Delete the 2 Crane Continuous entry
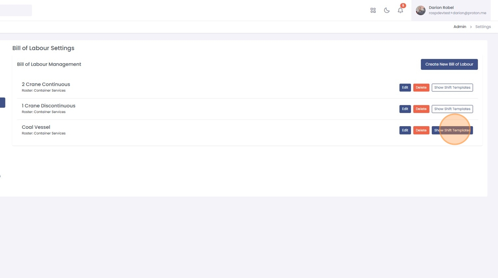The height and width of the screenshot is (278, 498). point(421,87)
